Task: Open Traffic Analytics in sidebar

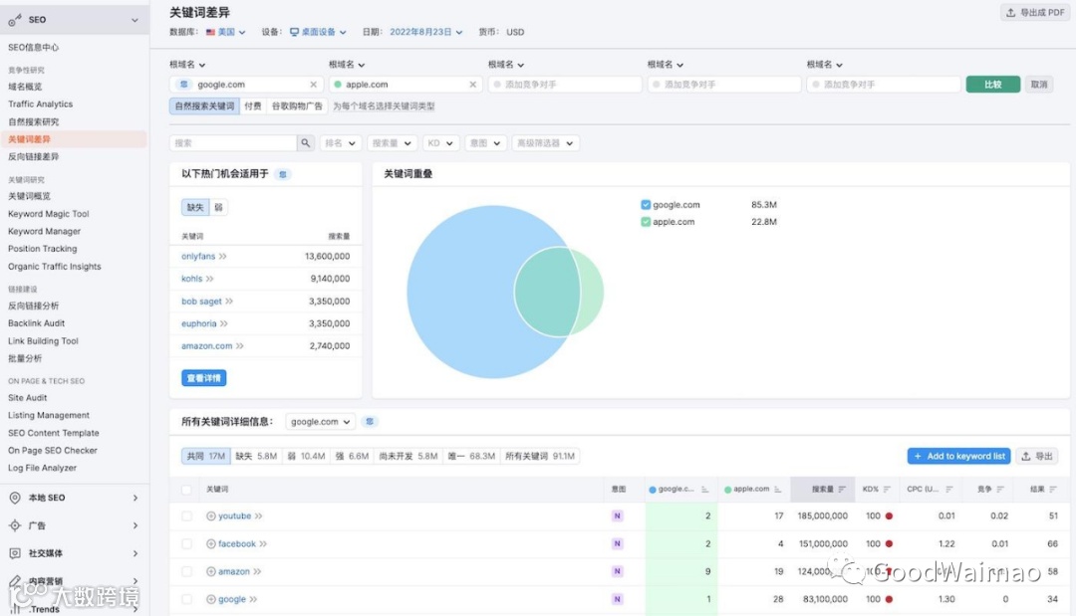Action: click(40, 104)
